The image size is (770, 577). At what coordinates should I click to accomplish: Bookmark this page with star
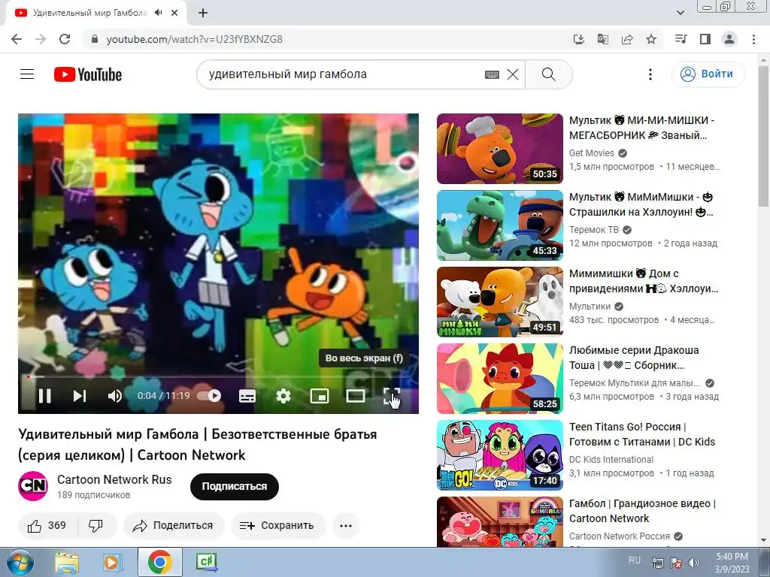[651, 39]
